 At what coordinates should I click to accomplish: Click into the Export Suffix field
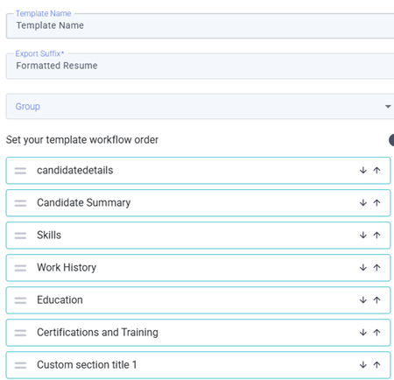click(x=201, y=66)
